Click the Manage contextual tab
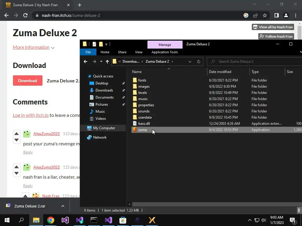 point(165,45)
